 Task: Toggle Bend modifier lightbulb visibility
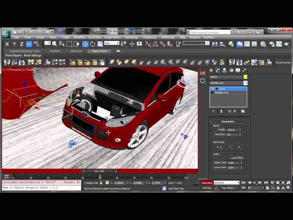point(213,89)
